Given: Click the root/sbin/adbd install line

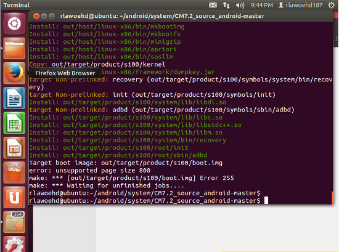Looking at the screenshot, I should (118, 155).
